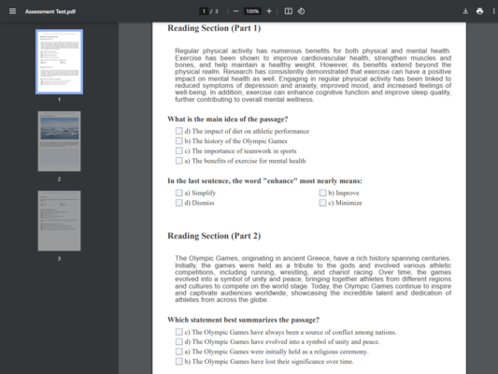Click the 'enhance' most nearly means question
498x374 pixels.
click(x=264, y=181)
